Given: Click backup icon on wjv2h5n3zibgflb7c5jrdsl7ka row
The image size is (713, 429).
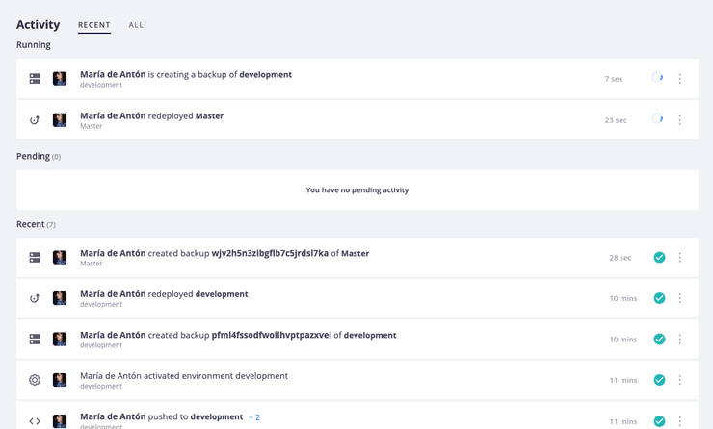Looking at the screenshot, I should 35,258.
